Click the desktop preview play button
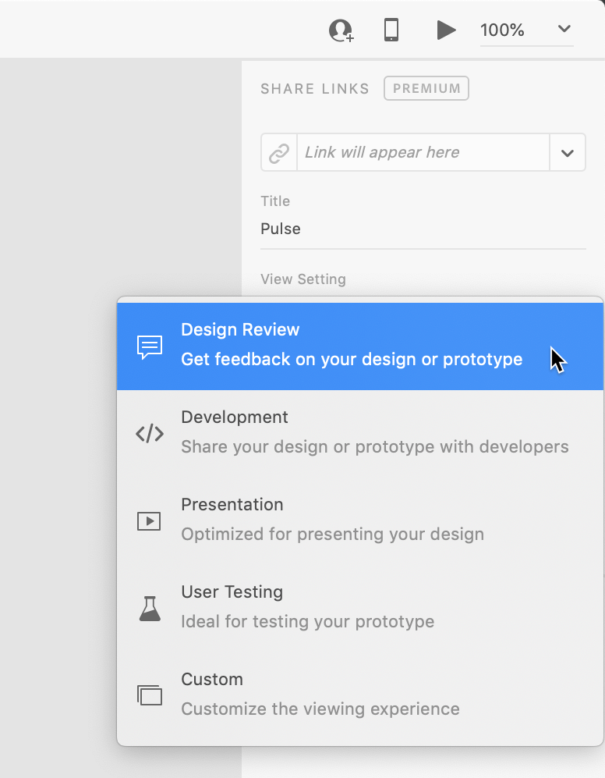Image resolution: width=605 pixels, height=778 pixels. [x=446, y=30]
